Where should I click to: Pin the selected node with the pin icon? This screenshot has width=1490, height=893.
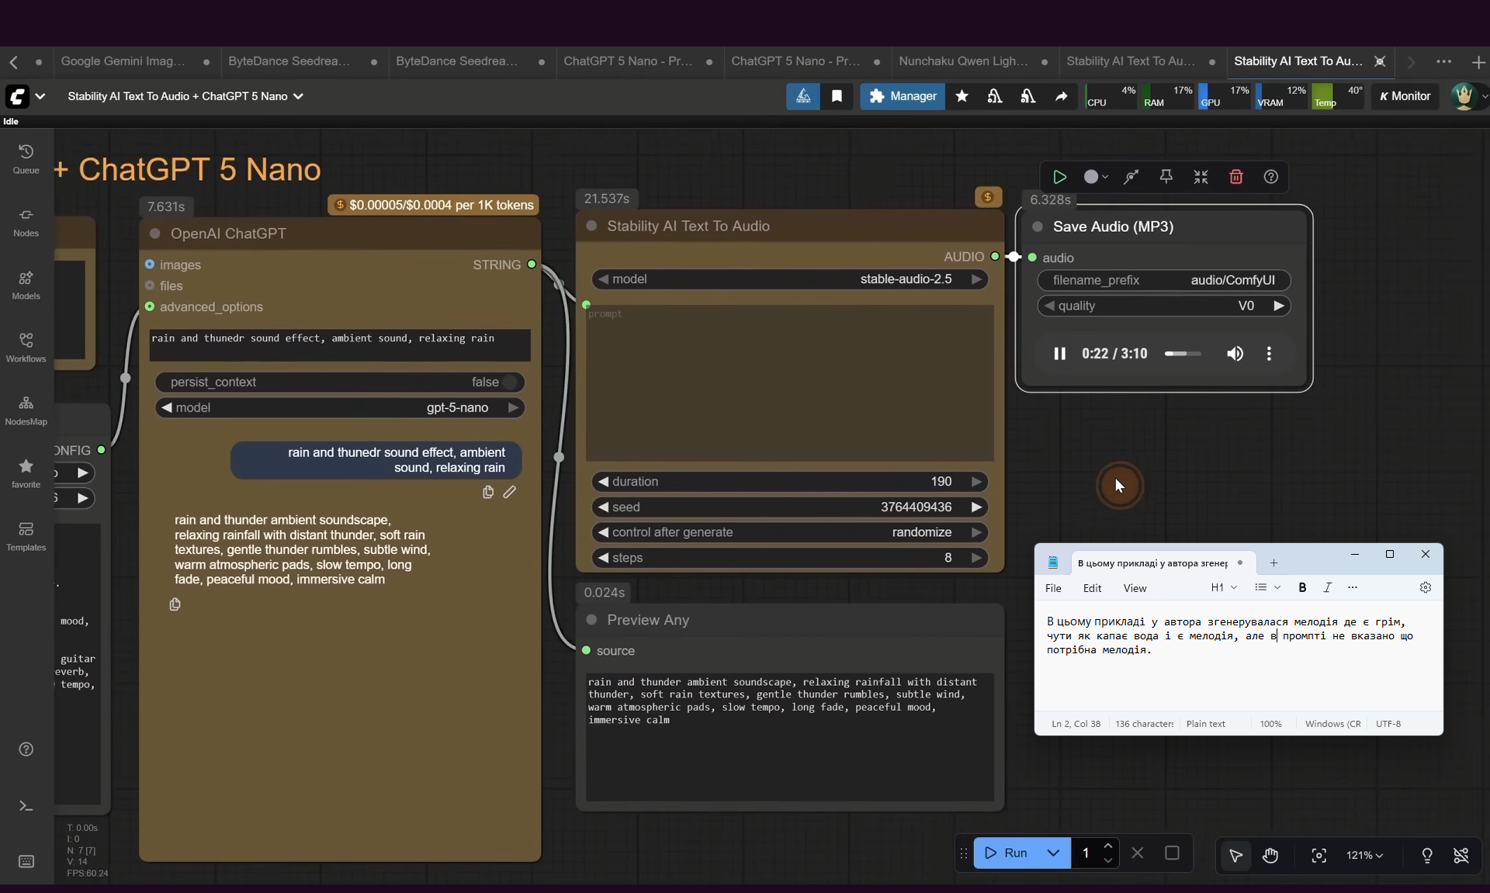pos(1166,177)
